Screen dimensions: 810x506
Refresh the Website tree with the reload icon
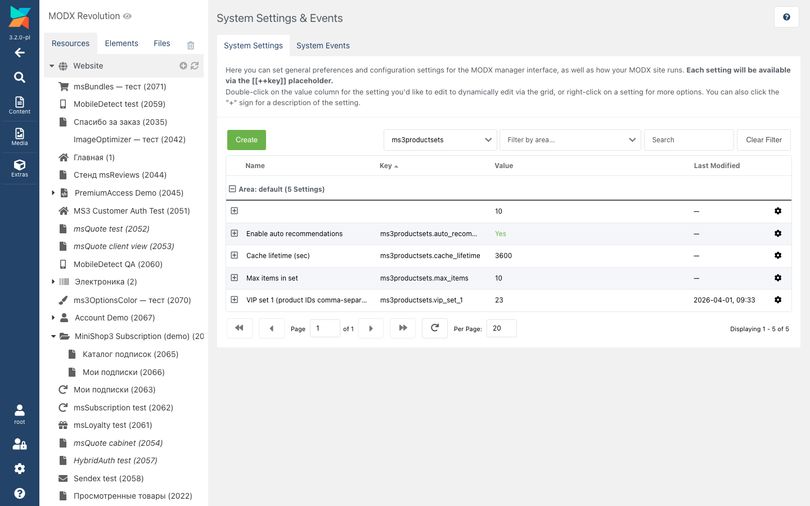pos(195,66)
